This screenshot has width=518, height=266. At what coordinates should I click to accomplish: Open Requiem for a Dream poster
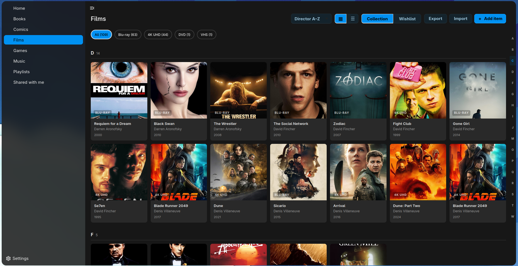(x=119, y=90)
